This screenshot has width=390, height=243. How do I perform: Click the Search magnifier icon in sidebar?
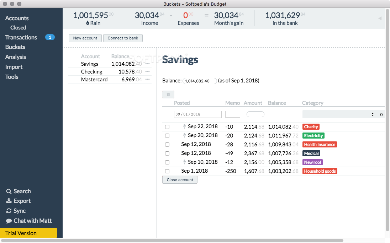[x=9, y=191]
